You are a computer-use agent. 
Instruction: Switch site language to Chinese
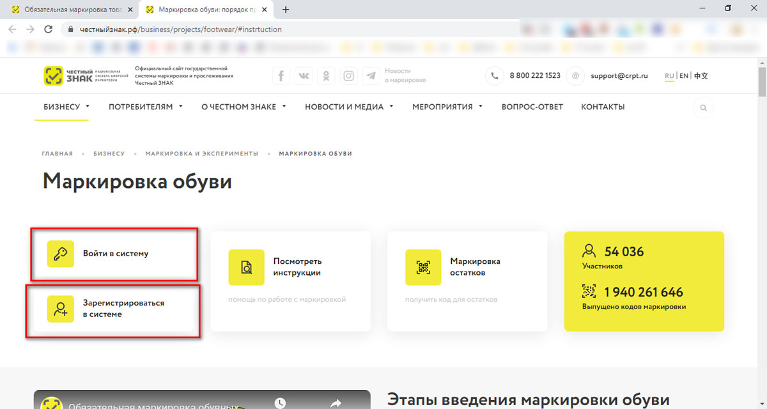tap(701, 76)
